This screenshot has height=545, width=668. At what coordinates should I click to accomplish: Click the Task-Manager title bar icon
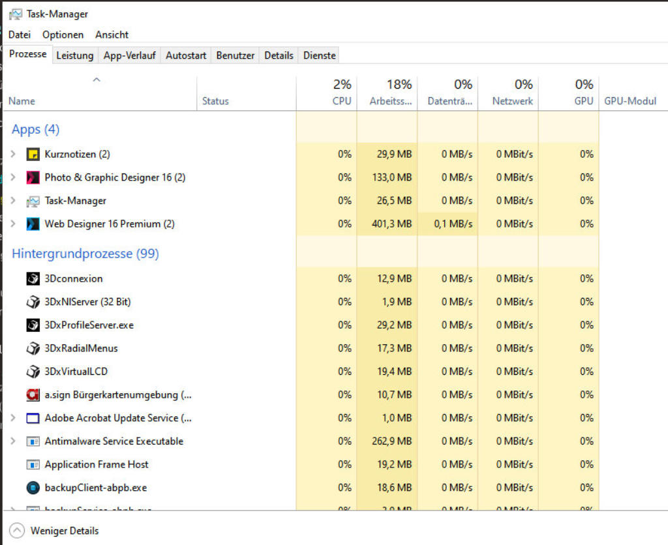[16, 14]
